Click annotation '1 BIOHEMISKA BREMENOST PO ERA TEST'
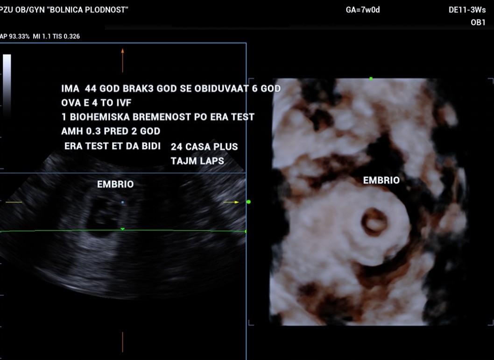Image resolution: width=494 pixels, height=360 pixels. (158, 117)
